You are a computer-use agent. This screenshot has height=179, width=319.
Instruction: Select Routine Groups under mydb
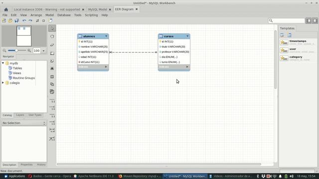pyautogui.click(x=23, y=78)
